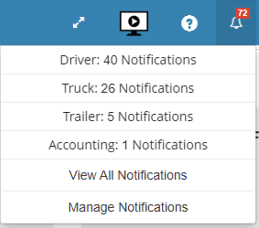This screenshot has height=228, width=259.
Task: Click the help question mark icon
Action: pyautogui.click(x=189, y=23)
